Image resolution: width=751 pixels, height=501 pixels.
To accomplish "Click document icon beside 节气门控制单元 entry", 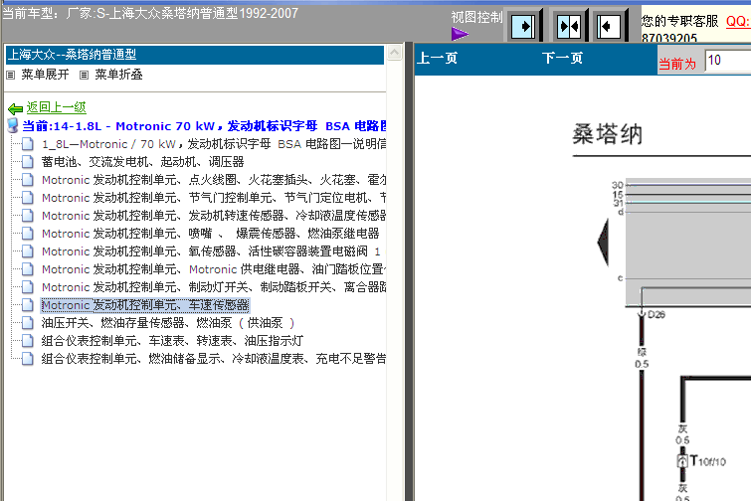I will coord(28,198).
